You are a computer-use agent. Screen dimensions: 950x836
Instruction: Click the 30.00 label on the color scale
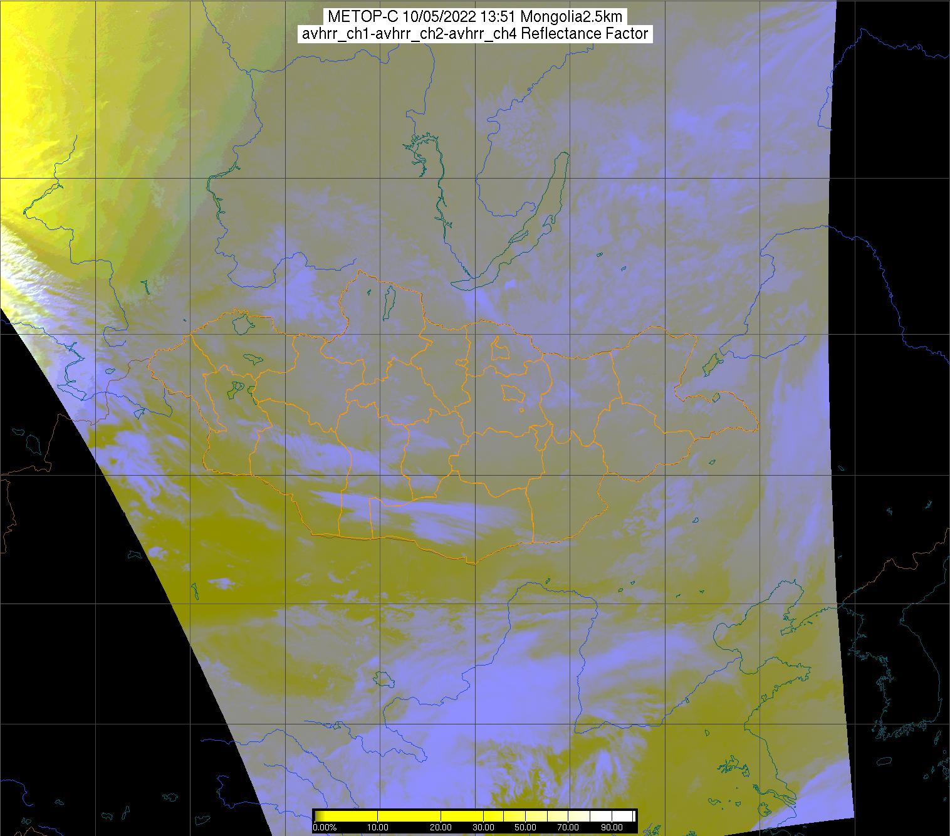click(484, 827)
